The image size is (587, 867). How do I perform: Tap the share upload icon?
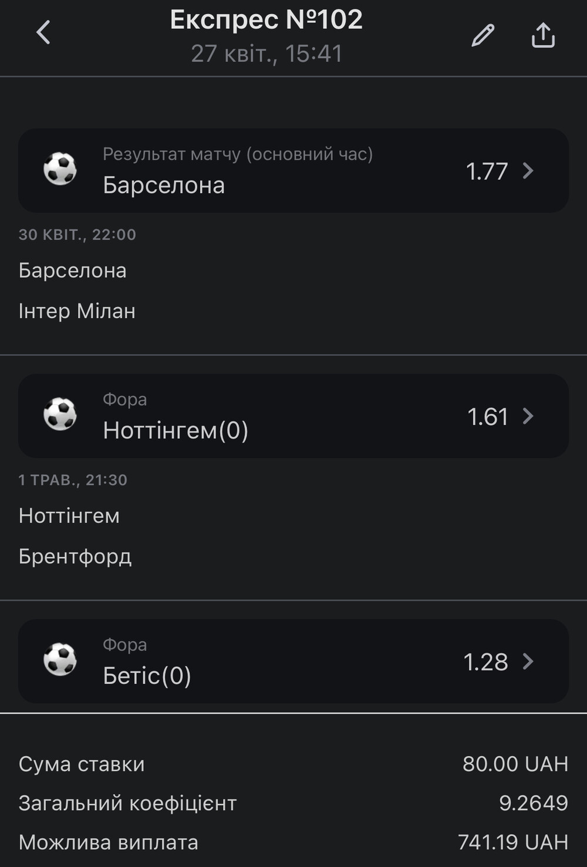click(543, 35)
